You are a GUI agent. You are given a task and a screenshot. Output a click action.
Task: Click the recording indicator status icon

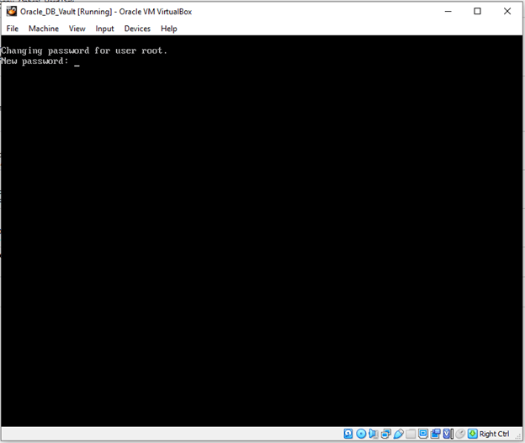point(435,434)
